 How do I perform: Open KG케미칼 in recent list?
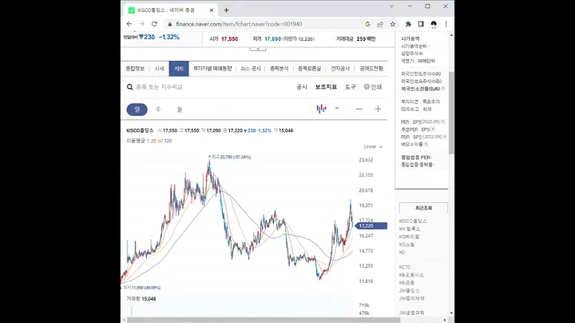pos(409,237)
